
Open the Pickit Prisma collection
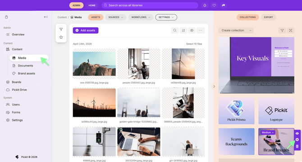[236, 111]
